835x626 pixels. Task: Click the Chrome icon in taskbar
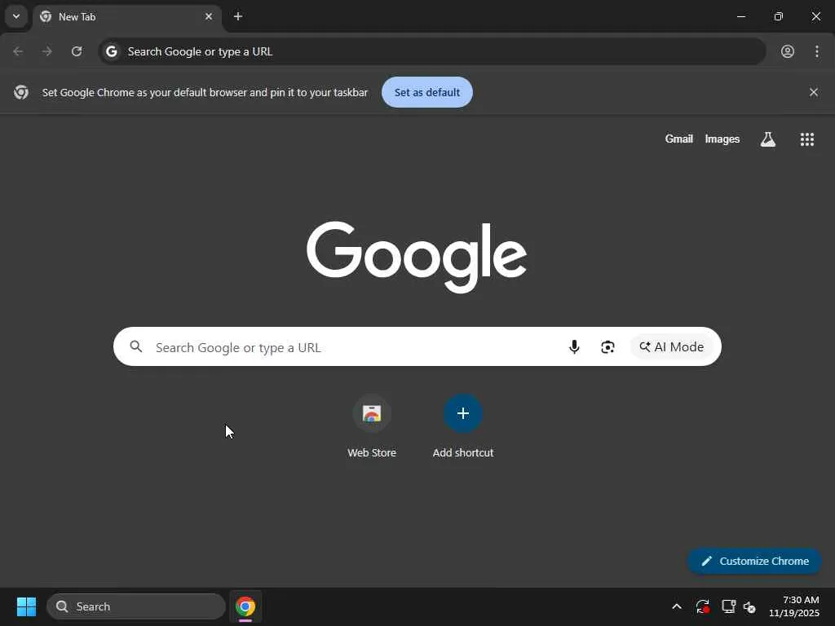245,606
